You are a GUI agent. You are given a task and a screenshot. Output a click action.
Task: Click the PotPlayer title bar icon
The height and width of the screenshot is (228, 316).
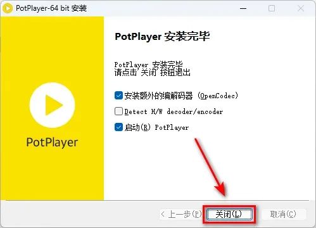tap(8, 8)
